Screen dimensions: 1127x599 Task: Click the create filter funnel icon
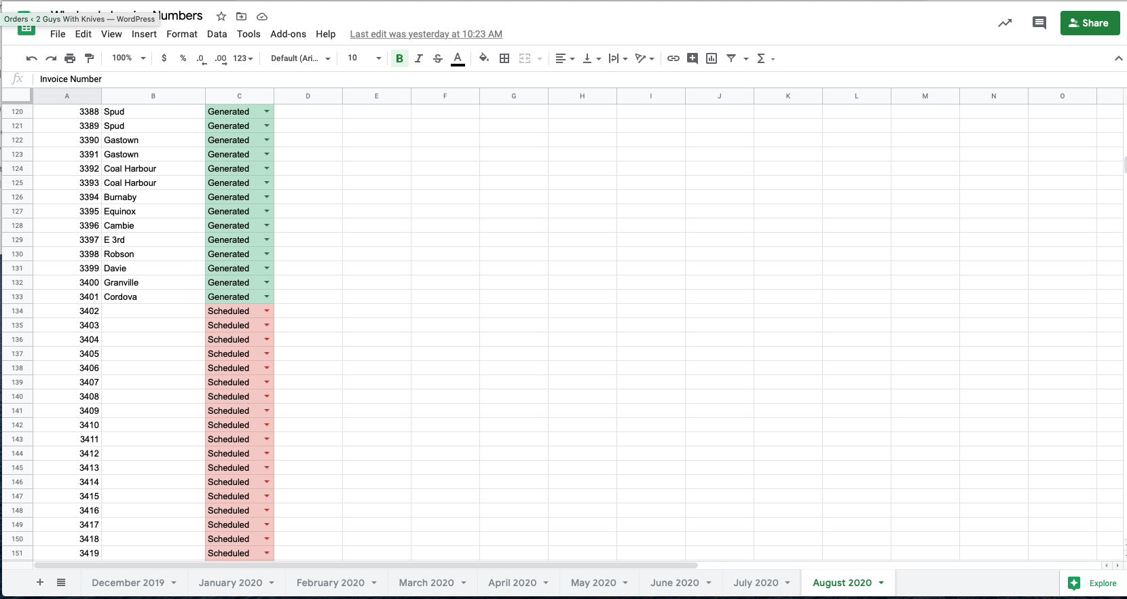point(731,58)
